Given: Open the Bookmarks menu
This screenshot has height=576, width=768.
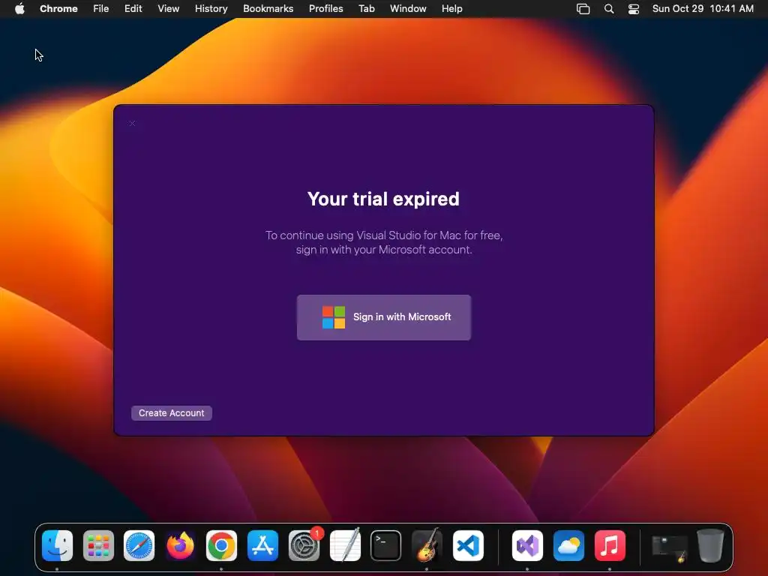Looking at the screenshot, I should tap(268, 8).
